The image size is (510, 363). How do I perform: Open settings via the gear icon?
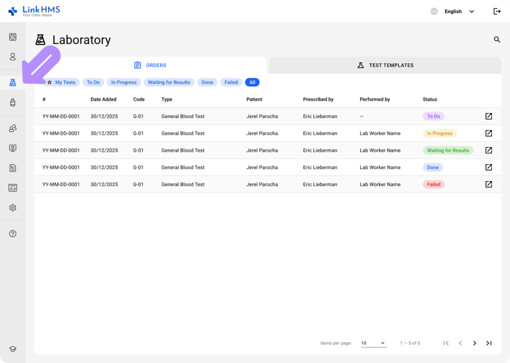pyautogui.click(x=12, y=207)
